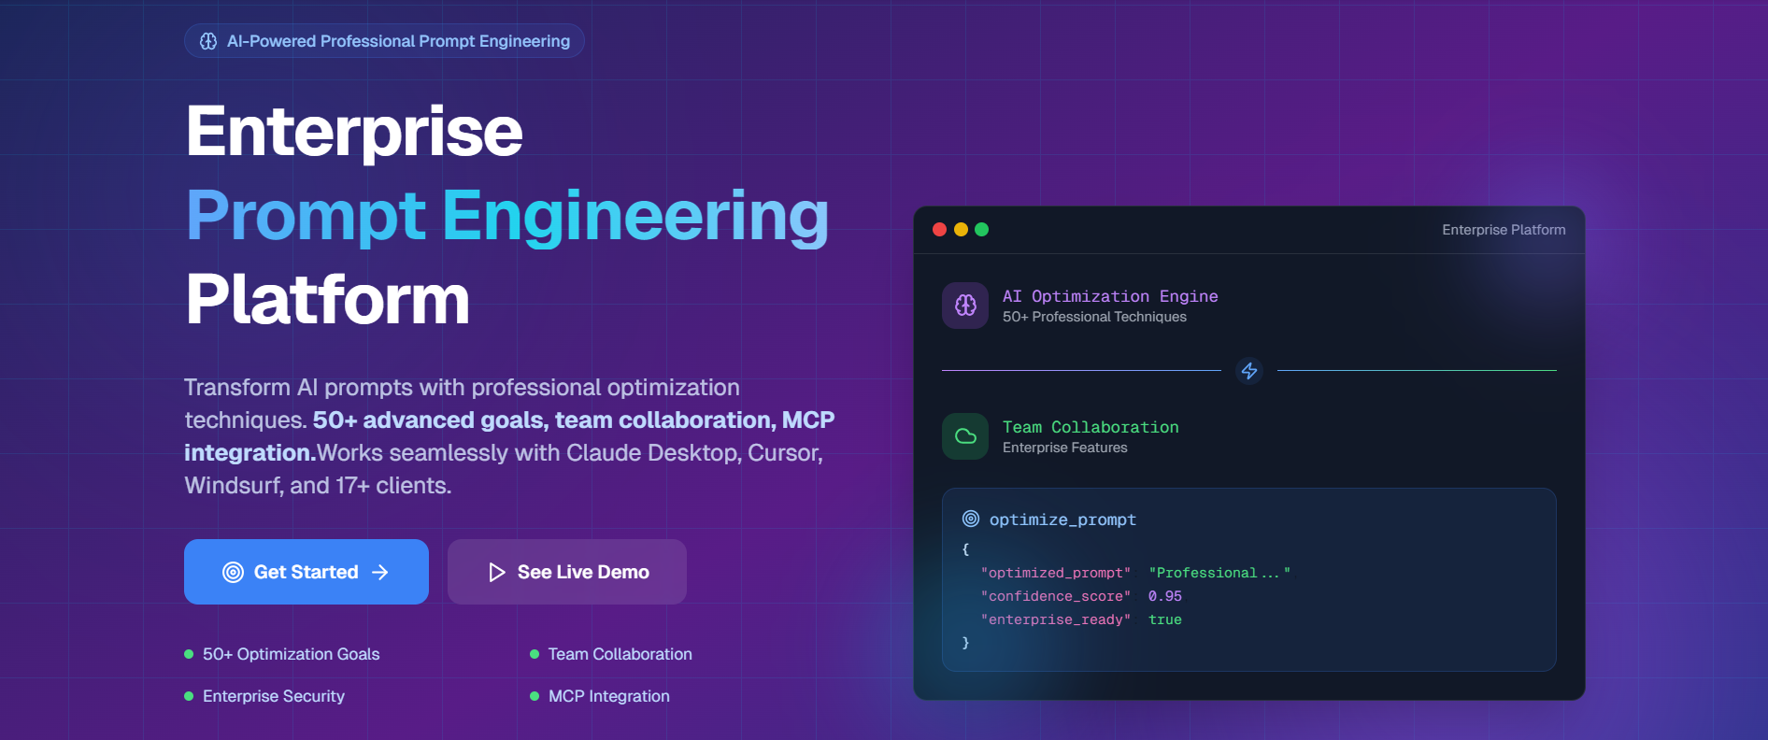
Task: Click the 0.95 confidence value
Action: coord(1165,596)
